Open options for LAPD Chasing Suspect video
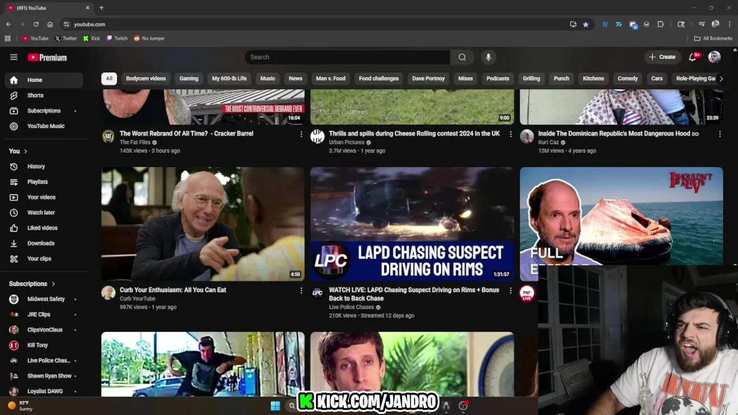This screenshot has width=738, height=415. pyautogui.click(x=510, y=290)
